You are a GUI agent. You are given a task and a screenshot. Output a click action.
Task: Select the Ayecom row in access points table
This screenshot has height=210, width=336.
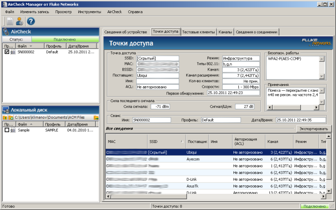point(216,159)
